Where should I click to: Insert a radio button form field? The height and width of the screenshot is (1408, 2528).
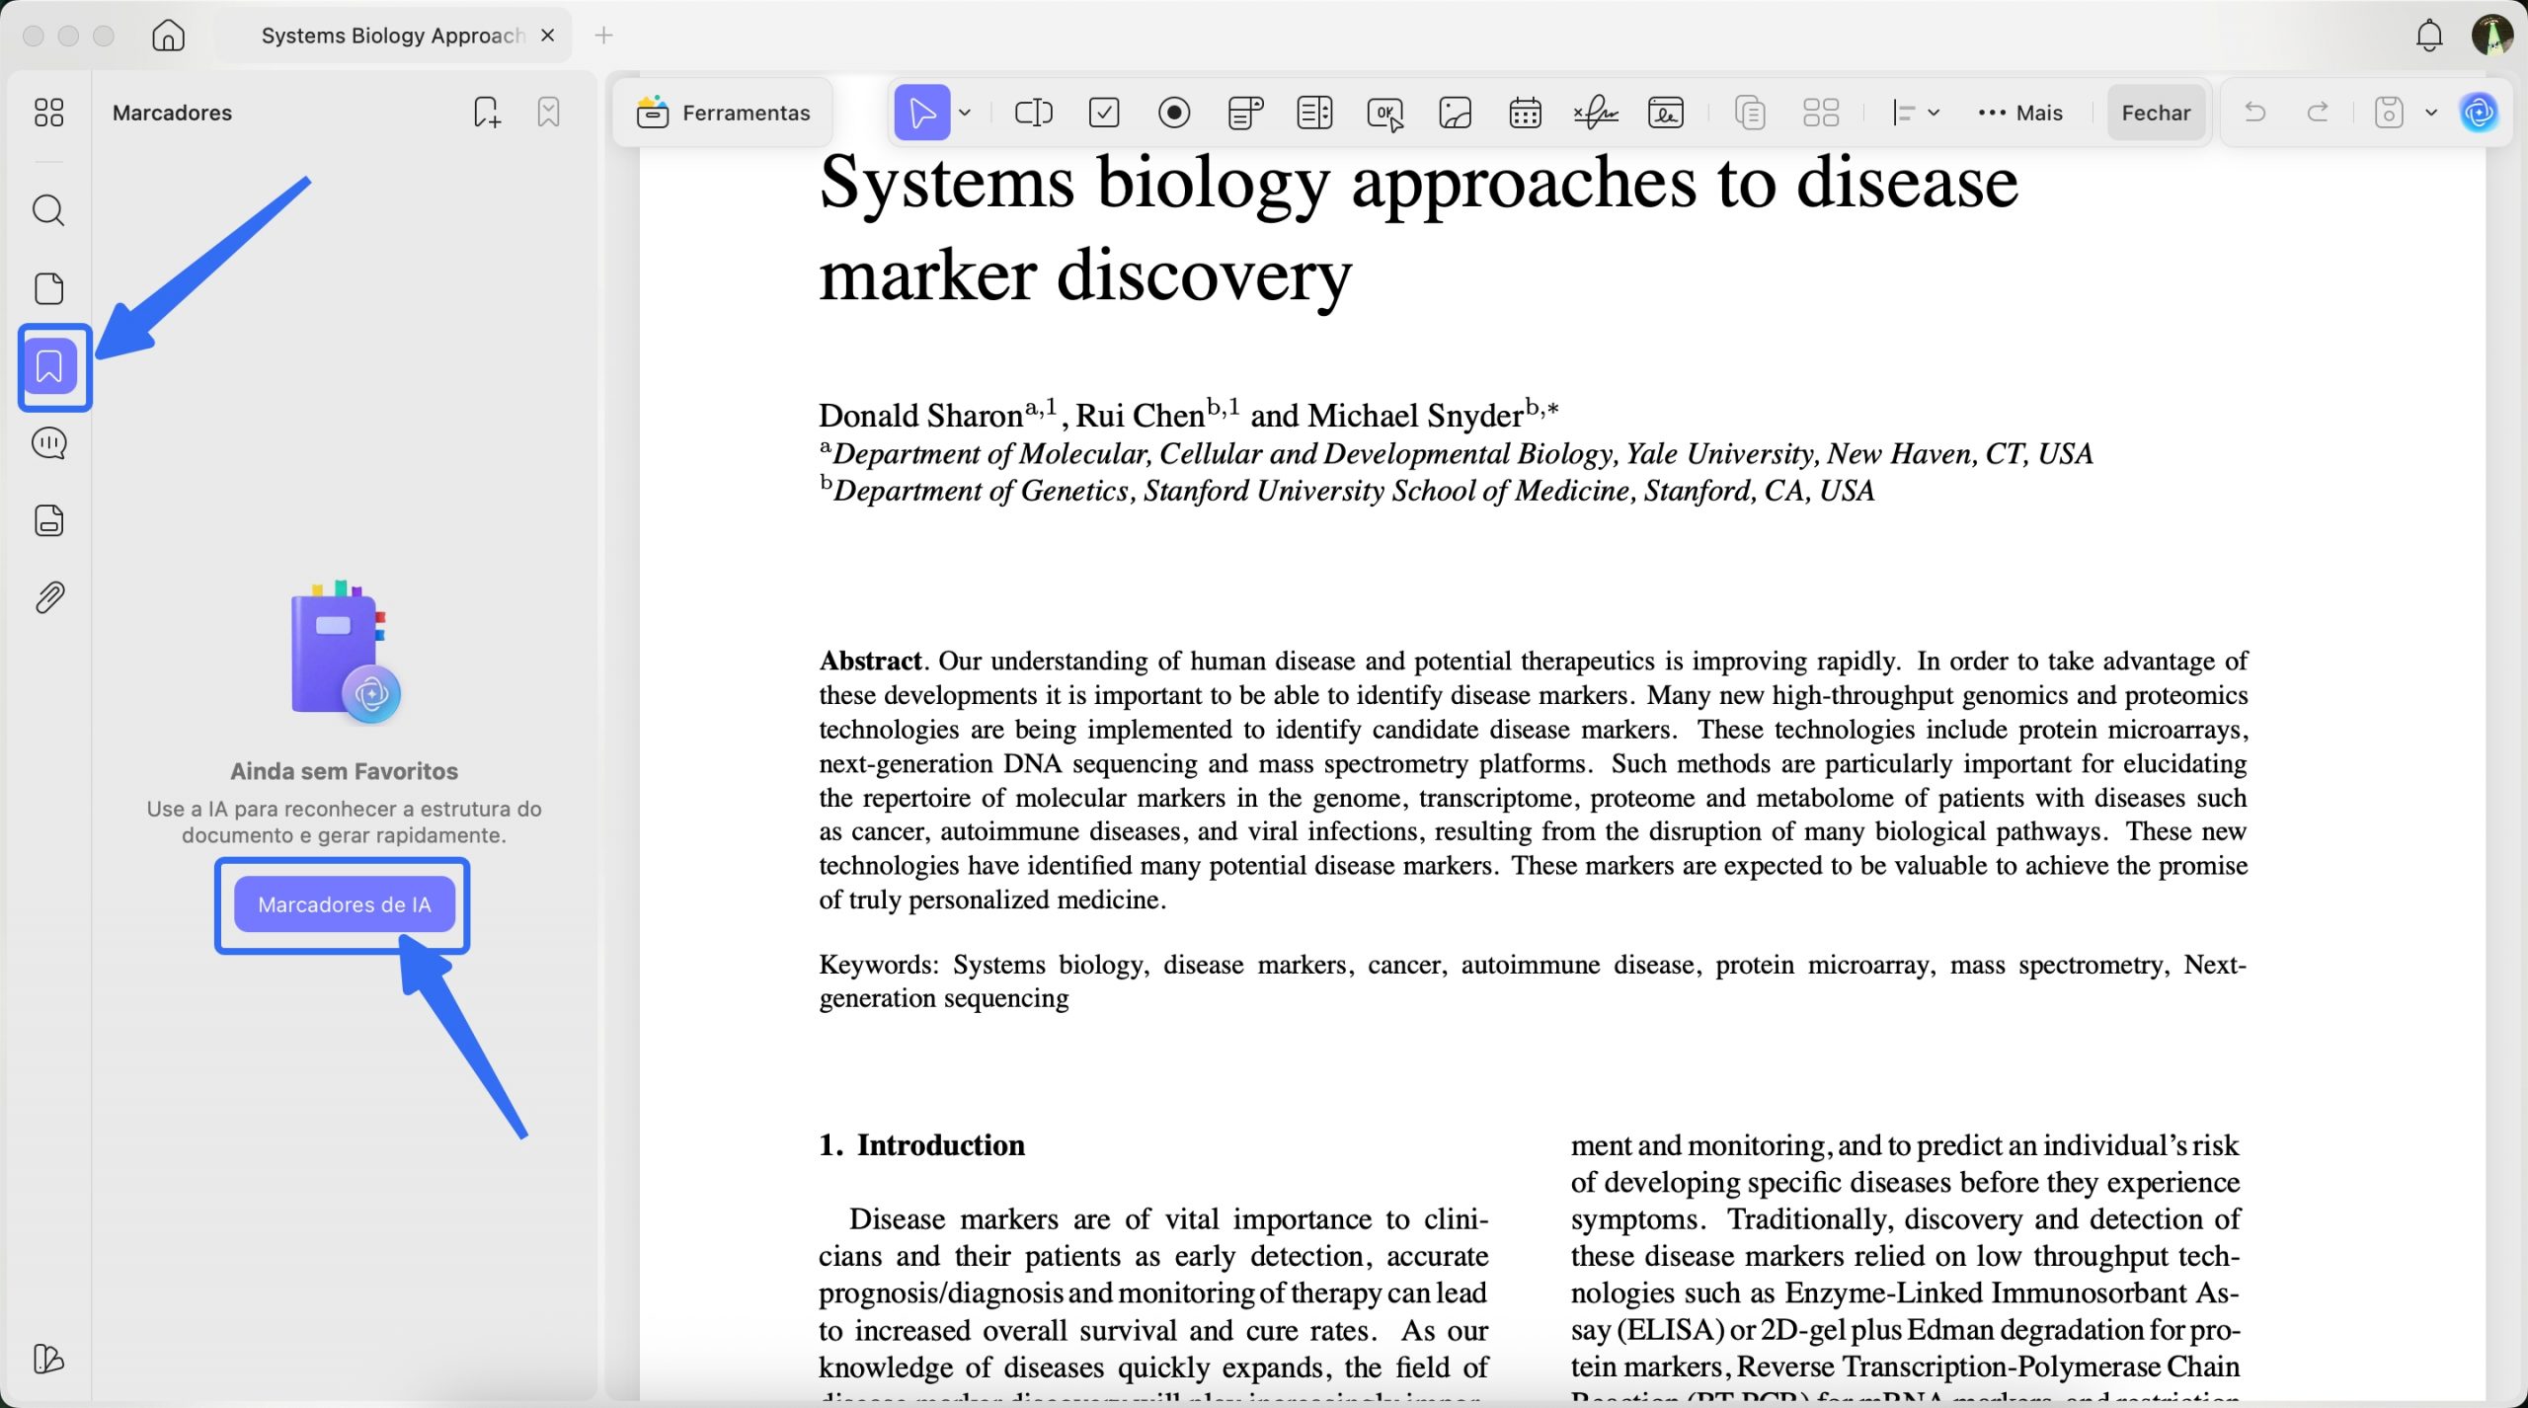1173,112
